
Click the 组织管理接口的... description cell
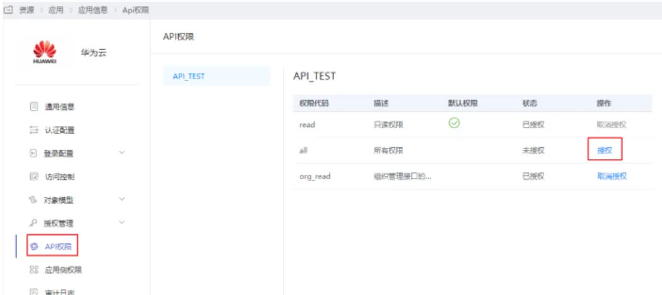coord(402,176)
